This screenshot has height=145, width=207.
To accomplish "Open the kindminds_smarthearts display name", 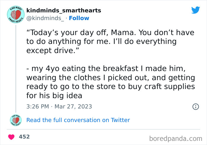I will (64, 11).
